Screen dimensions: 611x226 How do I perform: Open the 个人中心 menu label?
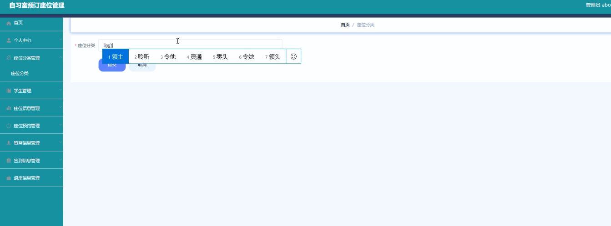click(22, 40)
